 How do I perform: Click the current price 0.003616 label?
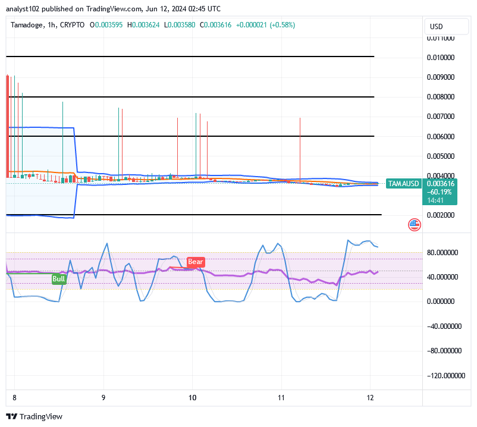coord(440,184)
